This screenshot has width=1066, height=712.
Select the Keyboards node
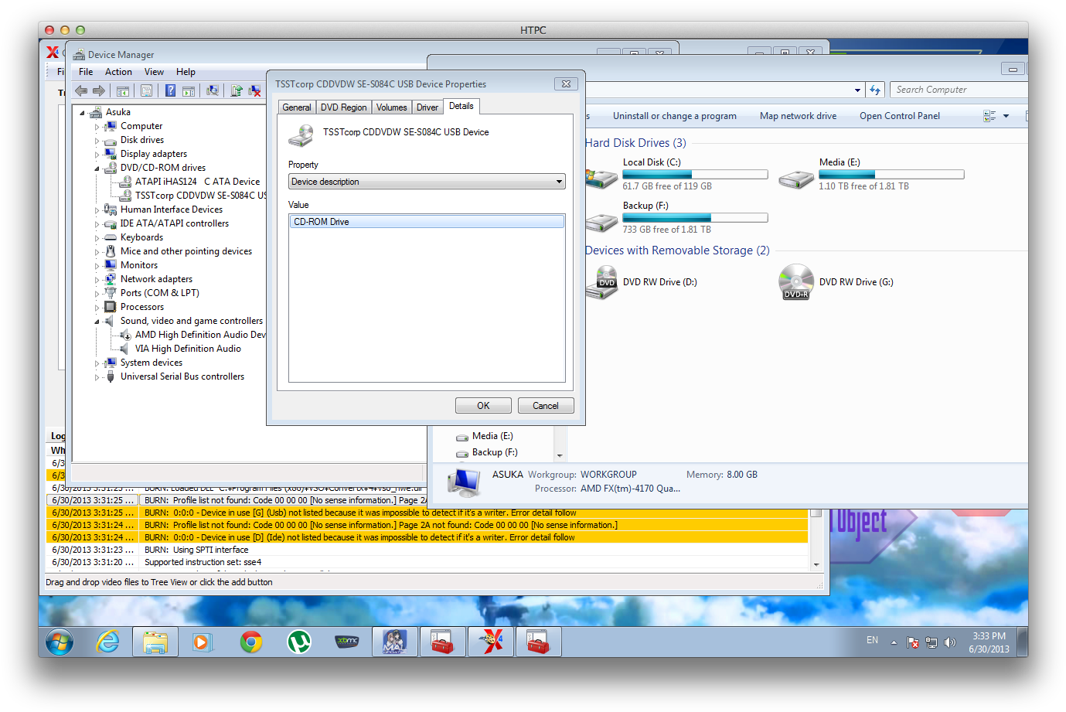click(141, 237)
